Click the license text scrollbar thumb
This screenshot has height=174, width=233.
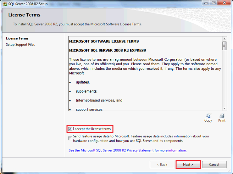coord(225,46)
